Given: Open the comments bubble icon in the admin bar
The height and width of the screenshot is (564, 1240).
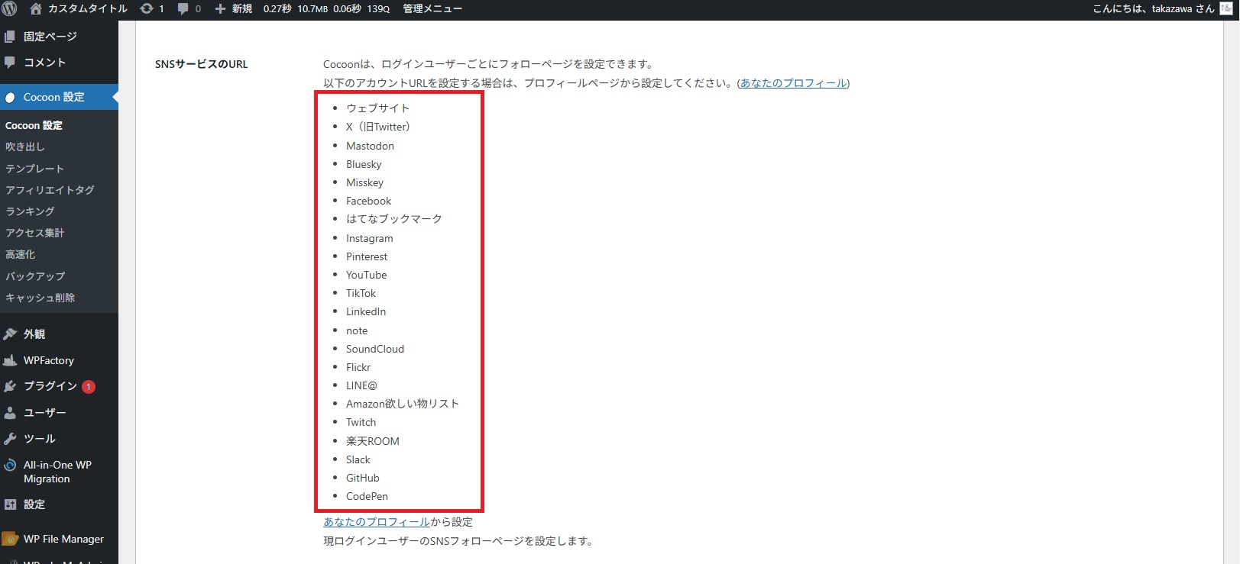Looking at the screenshot, I should 189,9.
